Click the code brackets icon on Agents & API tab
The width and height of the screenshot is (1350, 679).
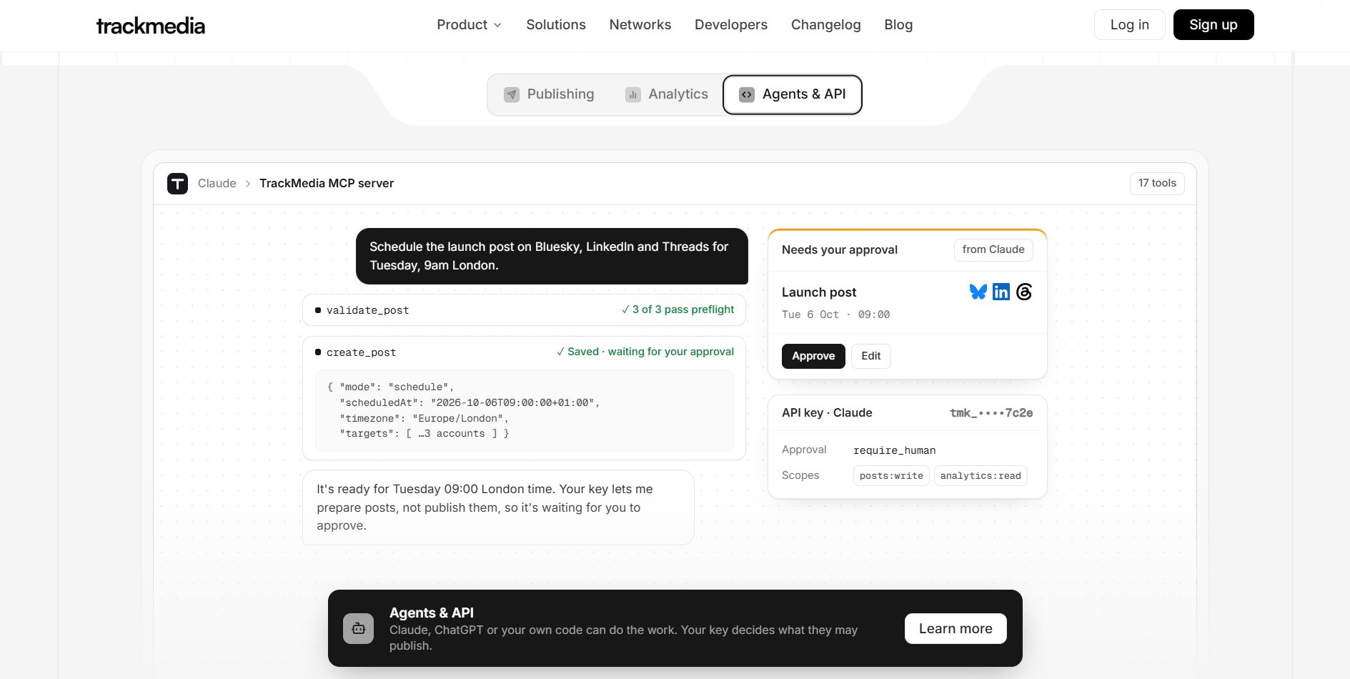747,94
